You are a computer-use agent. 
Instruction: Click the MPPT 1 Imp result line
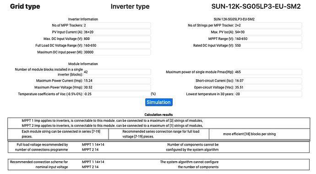(112, 120)
